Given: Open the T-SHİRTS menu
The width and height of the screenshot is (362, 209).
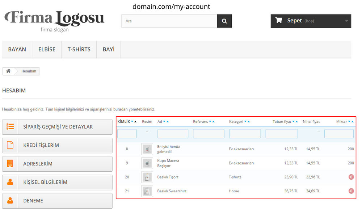Looking at the screenshot, I should click(79, 49).
